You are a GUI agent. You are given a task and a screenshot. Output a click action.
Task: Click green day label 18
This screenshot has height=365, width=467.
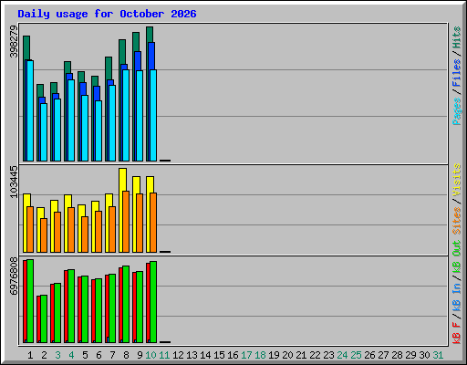coord(260,355)
